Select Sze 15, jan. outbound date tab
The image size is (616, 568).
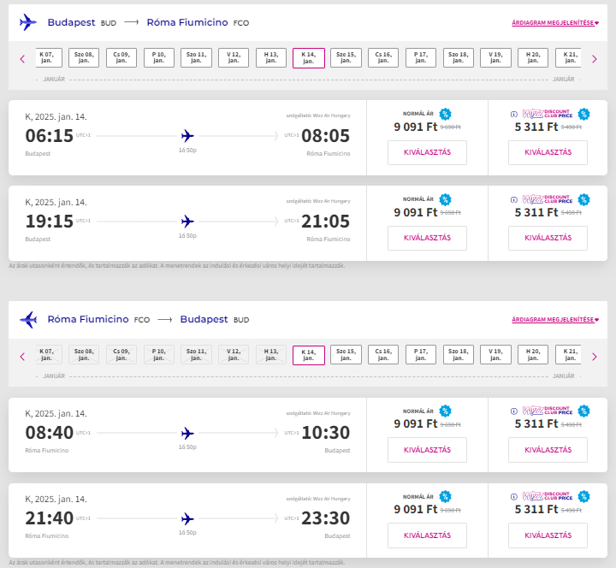(x=346, y=58)
